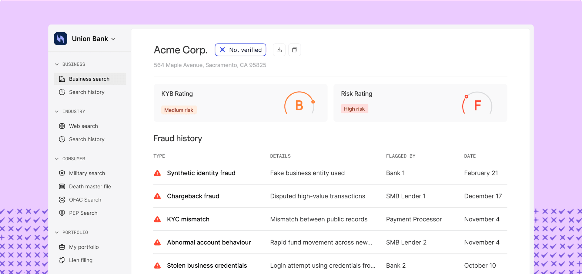The height and width of the screenshot is (274, 582).
Task: Collapse the PORTFOLIO section
Action: coord(57,232)
